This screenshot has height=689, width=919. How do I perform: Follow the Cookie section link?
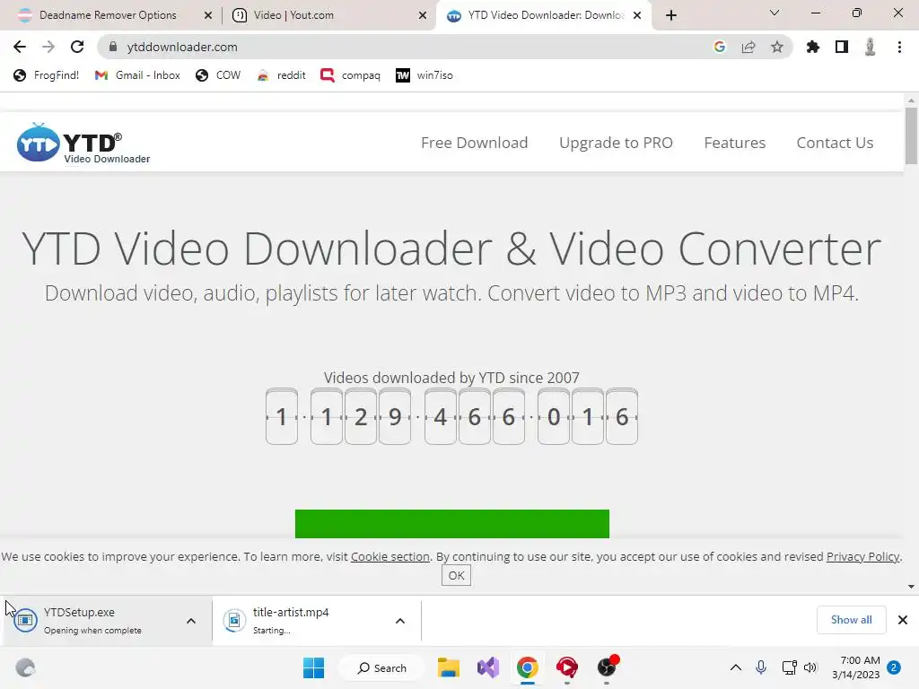(x=389, y=556)
